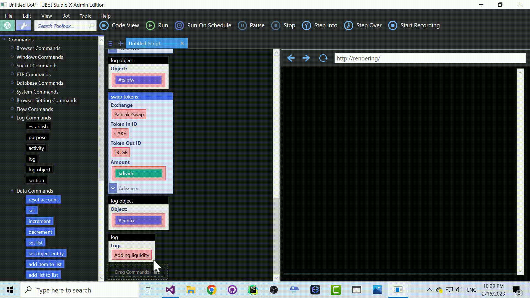Open File Explorer from the taskbar

click(x=191, y=290)
